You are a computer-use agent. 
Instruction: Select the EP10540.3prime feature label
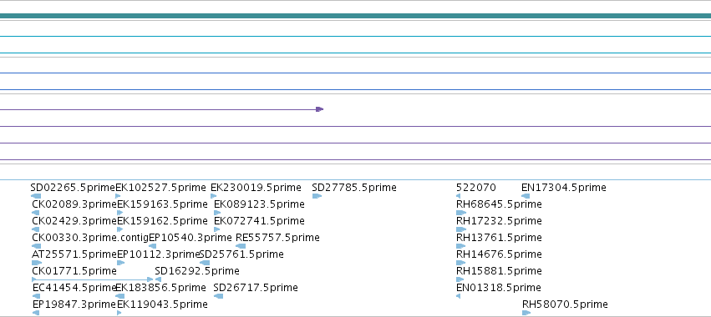(190, 238)
